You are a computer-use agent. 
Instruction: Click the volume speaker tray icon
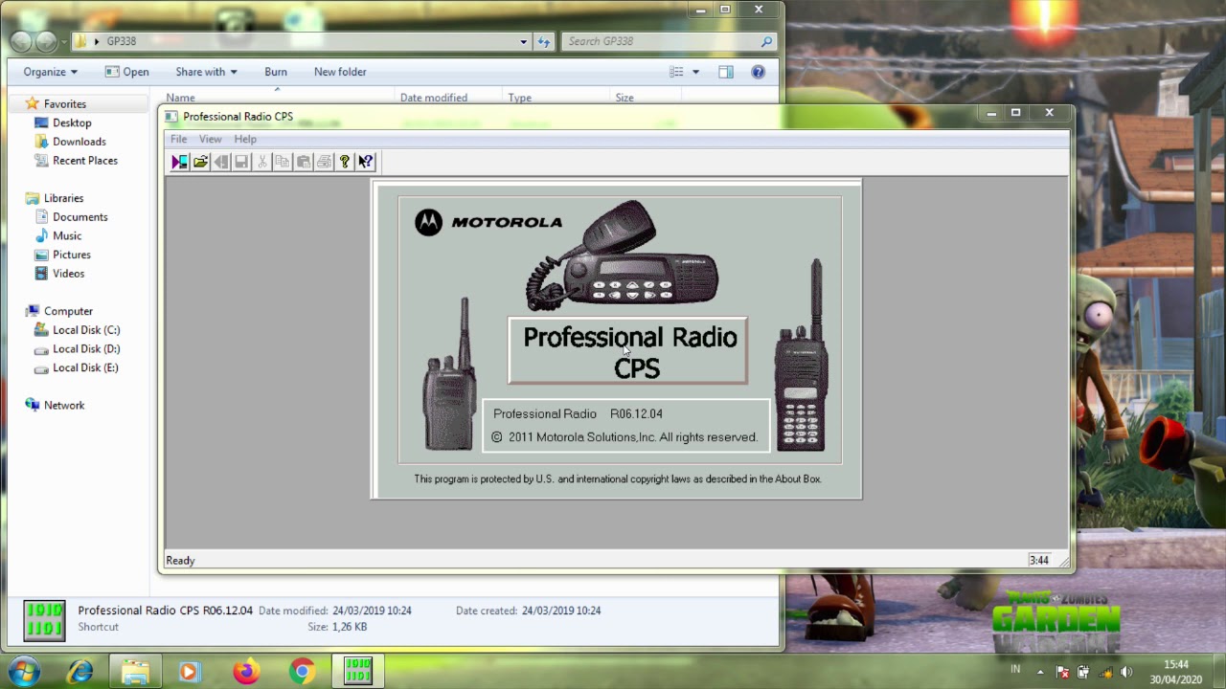coord(1127,673)
